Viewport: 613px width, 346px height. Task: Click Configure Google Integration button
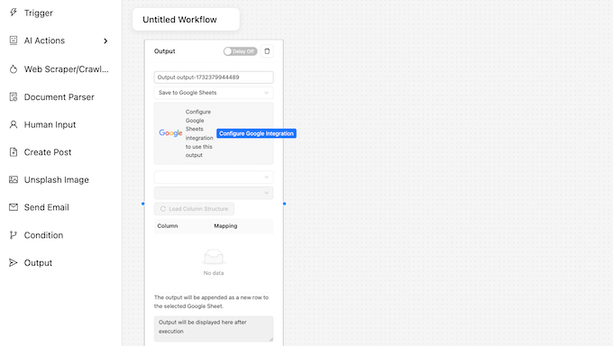click(x=256, y=133)
